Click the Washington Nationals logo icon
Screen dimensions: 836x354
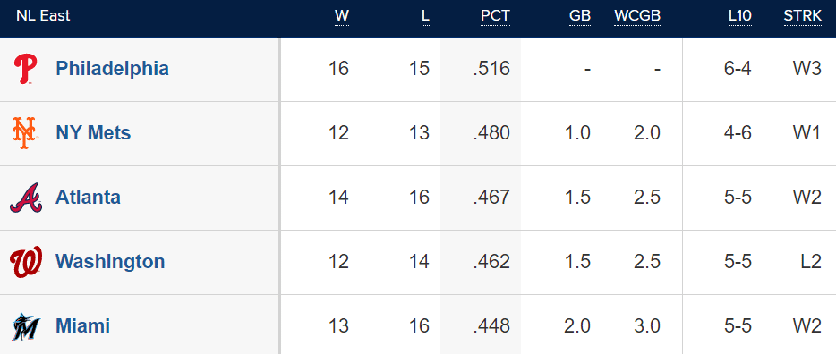(26, 262)
